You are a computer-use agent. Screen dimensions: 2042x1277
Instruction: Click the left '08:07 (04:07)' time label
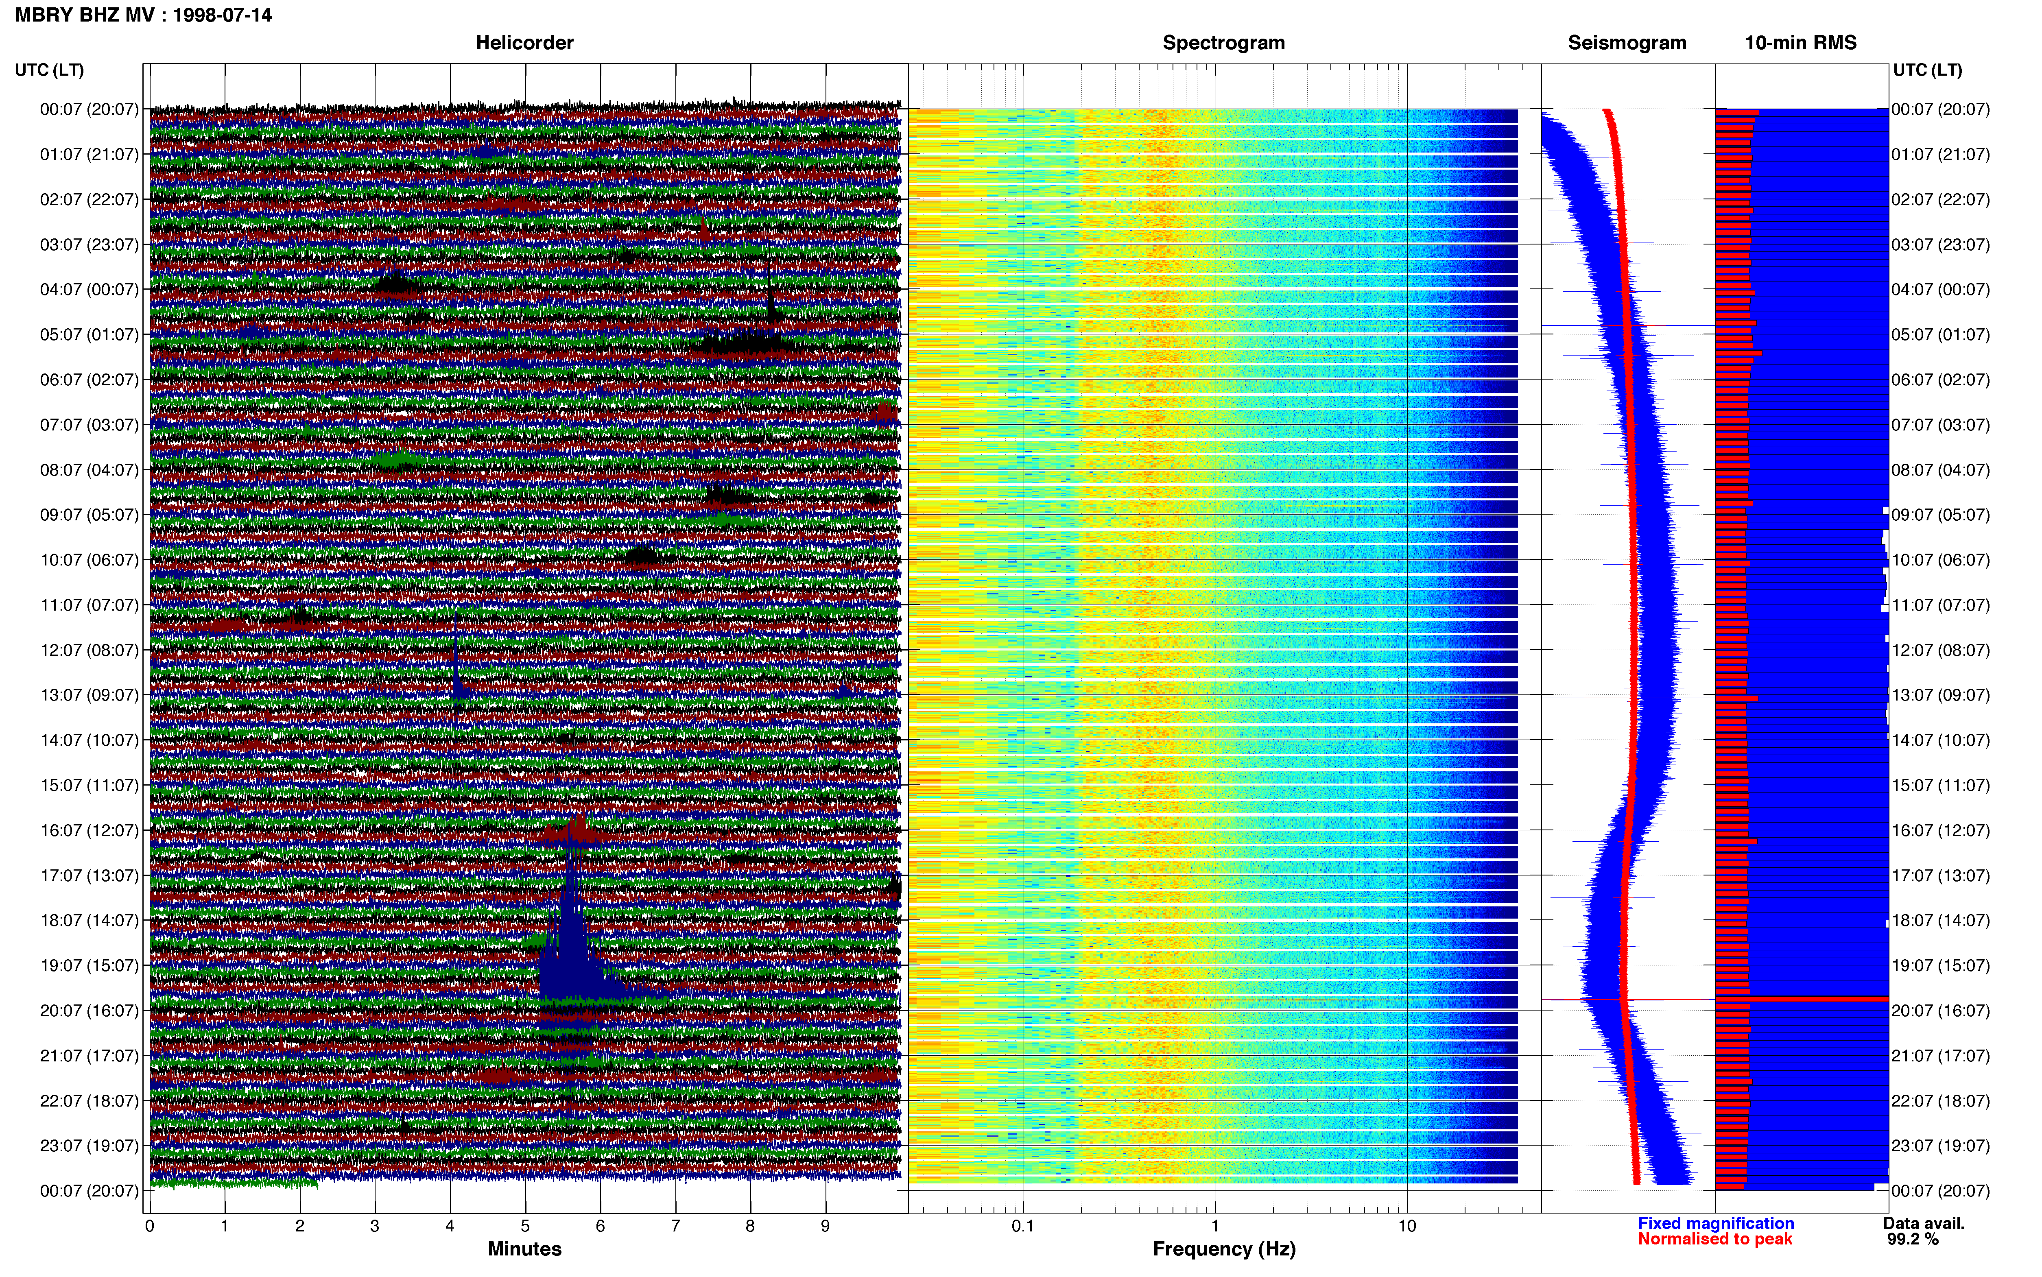click(x=90, y=470)
